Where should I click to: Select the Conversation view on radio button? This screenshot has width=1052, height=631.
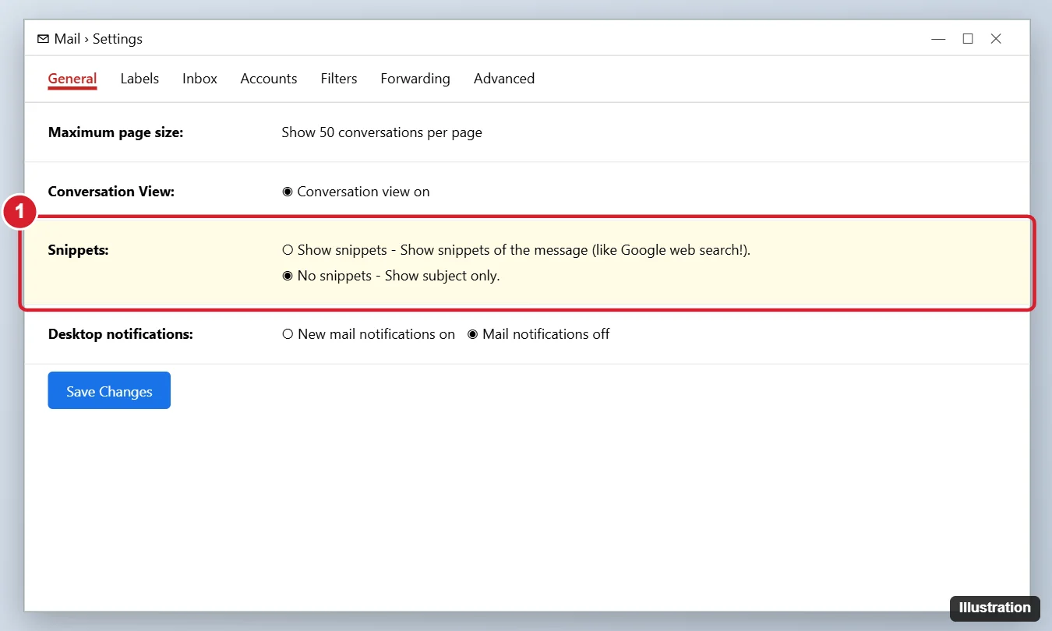click(x=288, y=192)
